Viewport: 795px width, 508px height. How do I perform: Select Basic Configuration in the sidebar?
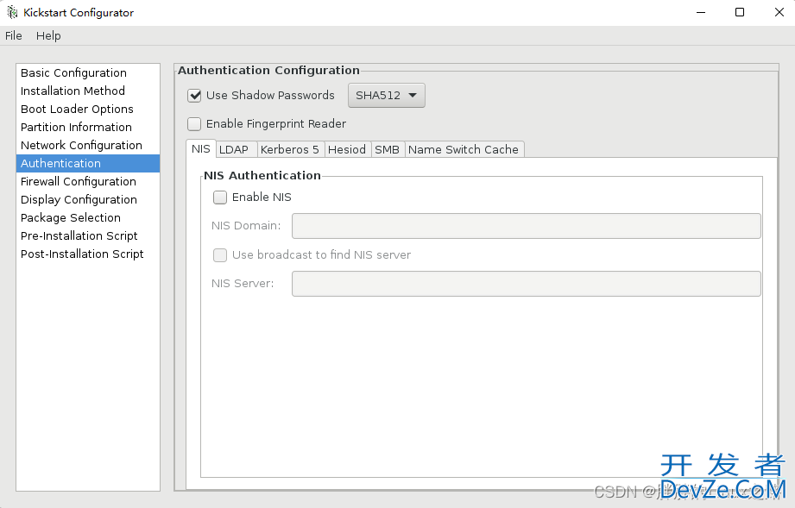pos(88,73)
